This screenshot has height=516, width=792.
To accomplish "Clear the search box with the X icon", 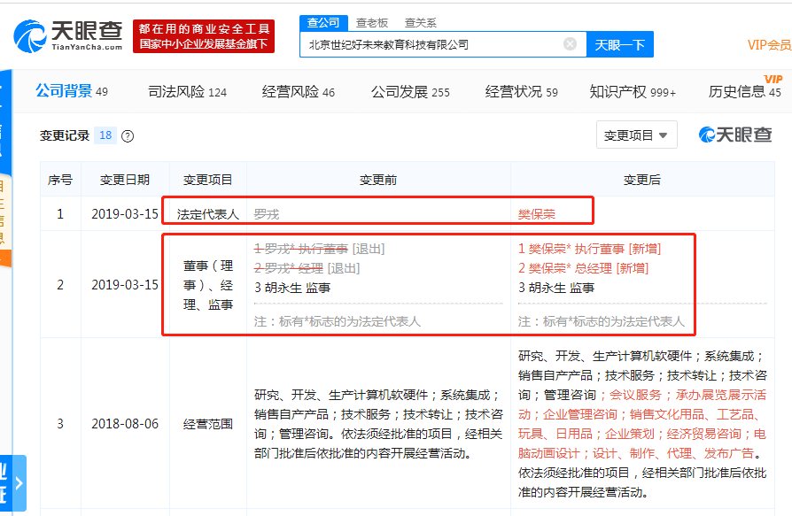I will point(570,44).
